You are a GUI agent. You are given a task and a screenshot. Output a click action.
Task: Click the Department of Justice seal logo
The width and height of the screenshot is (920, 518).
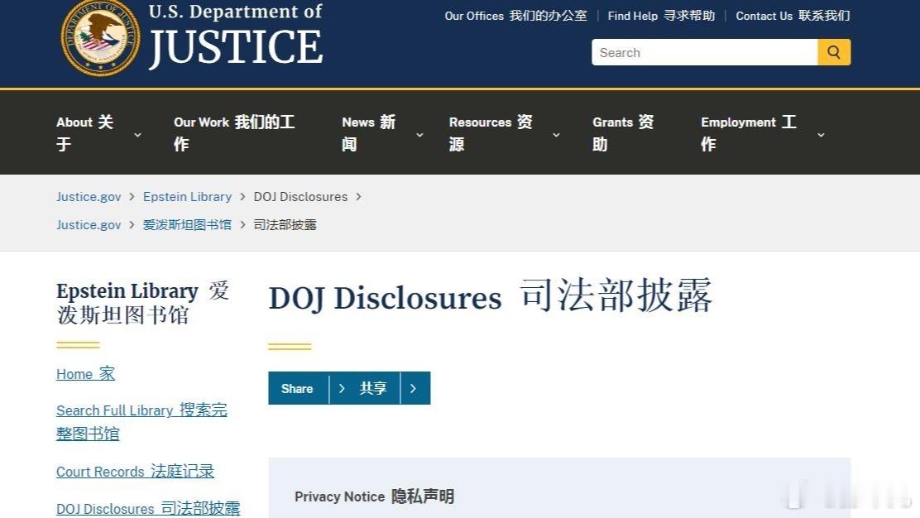[98, 36]
